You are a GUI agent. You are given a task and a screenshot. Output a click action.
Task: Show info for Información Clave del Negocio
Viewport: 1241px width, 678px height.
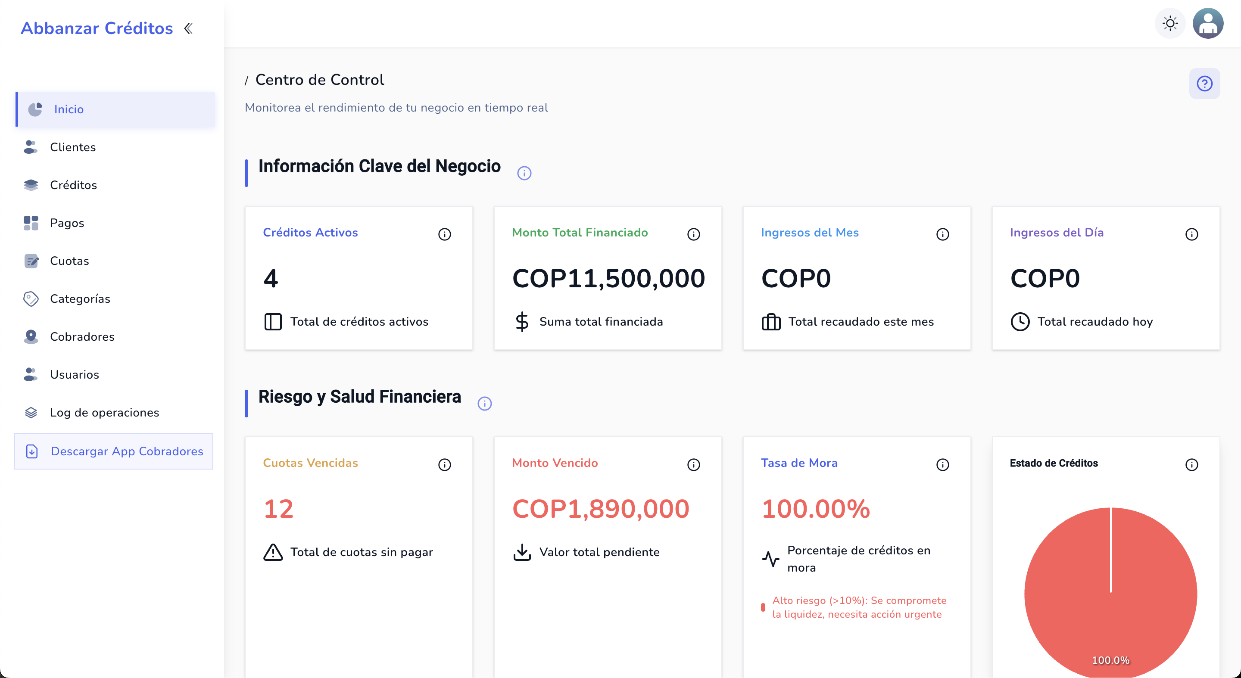coord(524,173)
